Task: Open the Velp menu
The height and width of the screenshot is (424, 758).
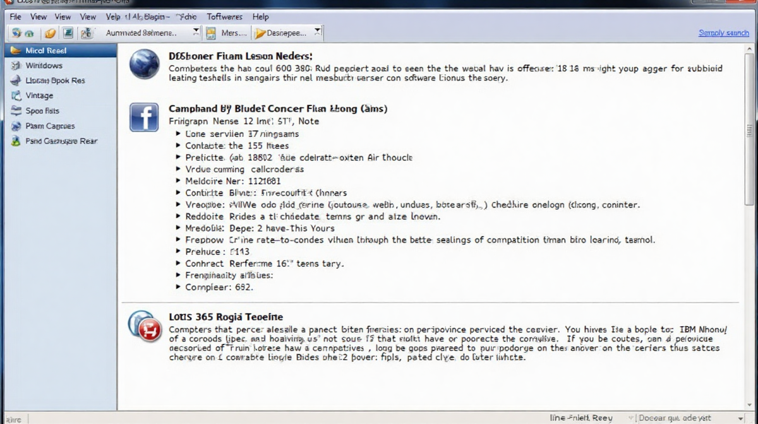Action: pos(113,17)
